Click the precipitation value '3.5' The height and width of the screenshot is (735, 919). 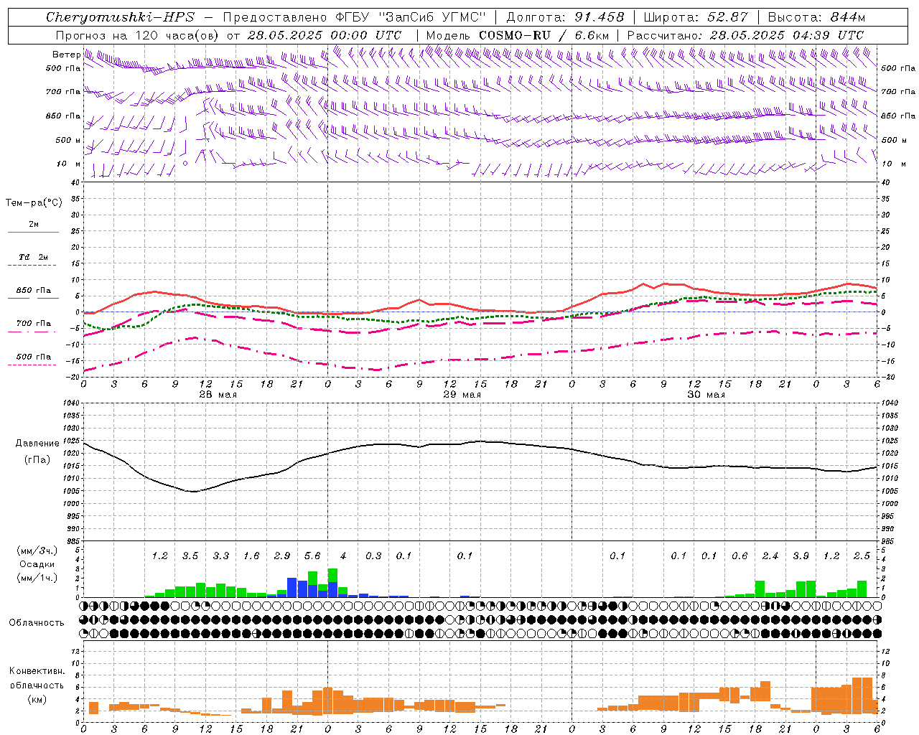point(190,556)
